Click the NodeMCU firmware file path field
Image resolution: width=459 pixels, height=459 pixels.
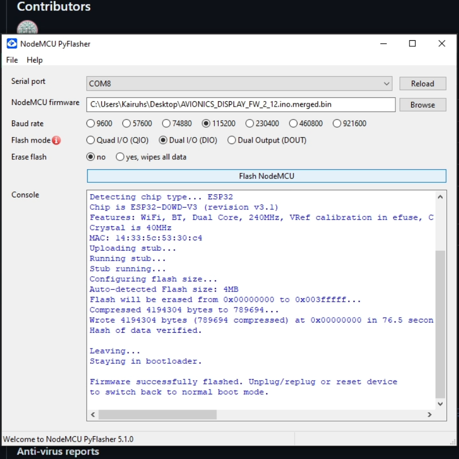[240, 105]
